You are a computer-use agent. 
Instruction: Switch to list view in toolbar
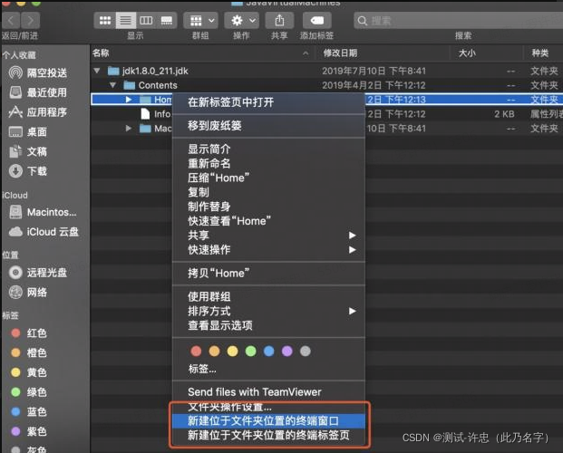pyautogui.click(x=125, y=21)
